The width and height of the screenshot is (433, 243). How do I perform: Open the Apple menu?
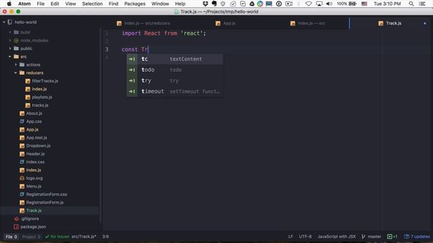[9, 3]
